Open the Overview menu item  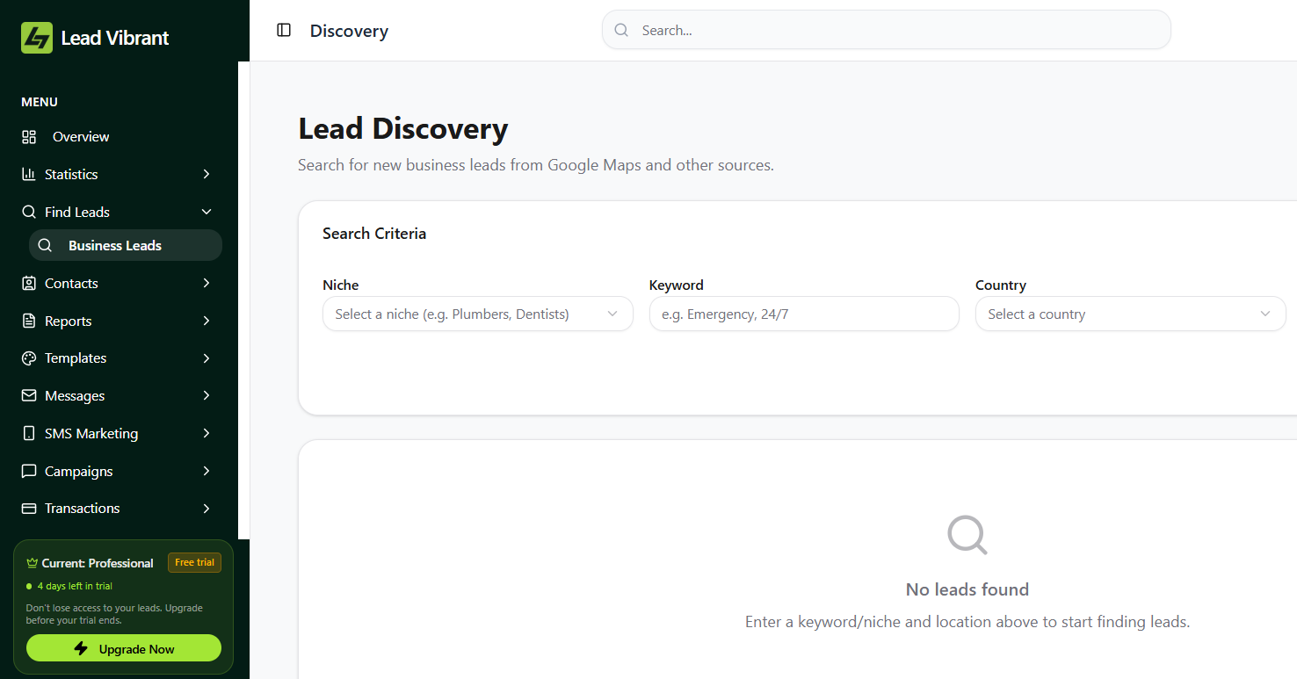click(x=81, y=137)
